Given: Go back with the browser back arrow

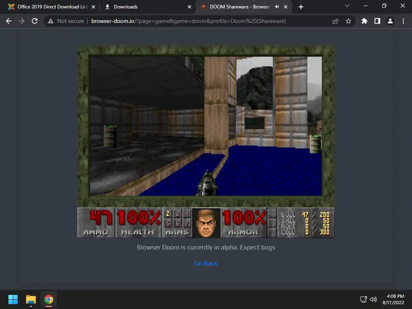Looking at the screenshot, I should click(x=9, y=21).
